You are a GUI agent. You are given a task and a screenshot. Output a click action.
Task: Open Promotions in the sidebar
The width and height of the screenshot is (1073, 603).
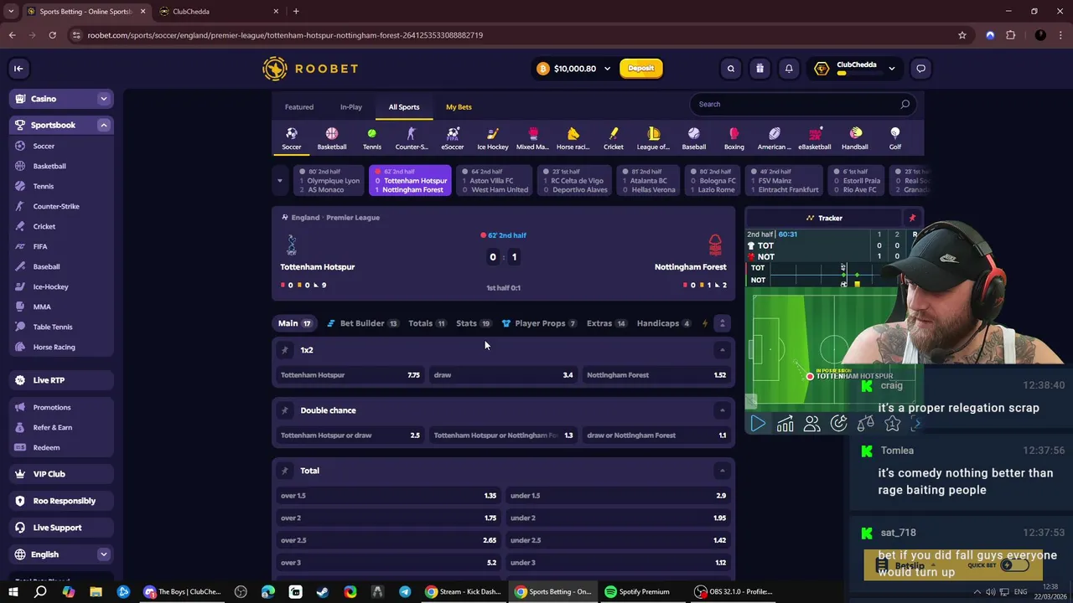(x=52, y=407)
